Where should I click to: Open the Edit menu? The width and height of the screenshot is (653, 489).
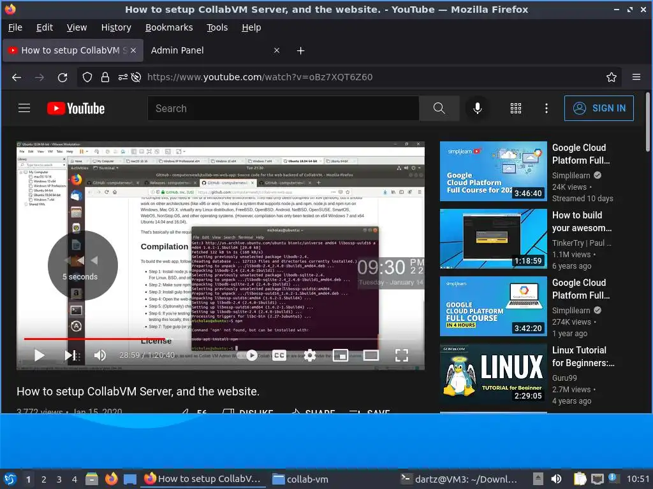click(x=45, y=27)
